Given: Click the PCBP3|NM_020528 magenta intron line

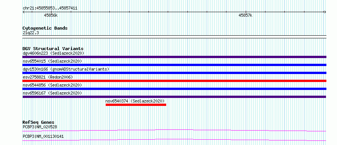Looking at the screenshot, I should coord(174,130).
